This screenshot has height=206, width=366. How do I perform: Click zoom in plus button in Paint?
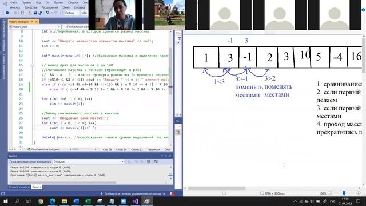[359, 193]
